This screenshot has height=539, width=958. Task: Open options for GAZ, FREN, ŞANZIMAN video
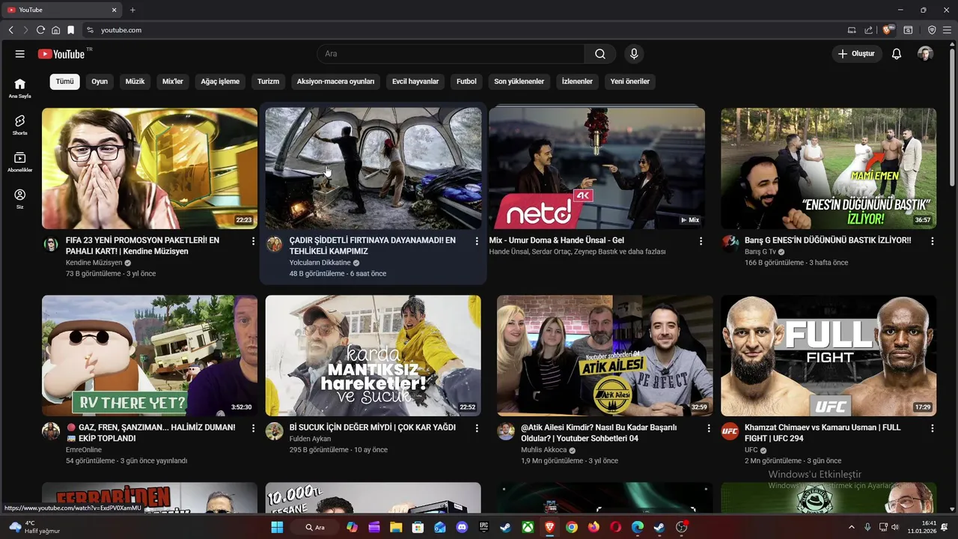pos(253,428)
